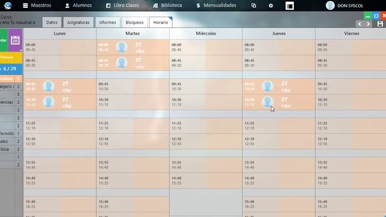Open the Biblioteca menu
Viewport: 386px width, 217px height.
(168, 5)
